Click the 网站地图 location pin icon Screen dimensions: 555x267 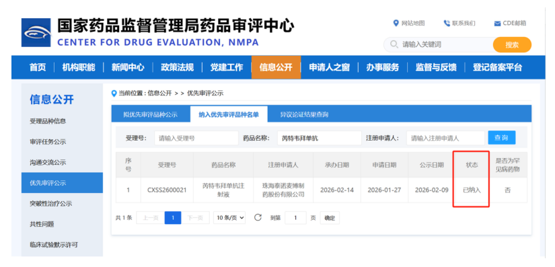click(x=396, y=24)
